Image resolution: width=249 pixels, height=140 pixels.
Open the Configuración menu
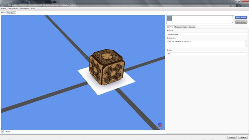[x=13, y=9]
